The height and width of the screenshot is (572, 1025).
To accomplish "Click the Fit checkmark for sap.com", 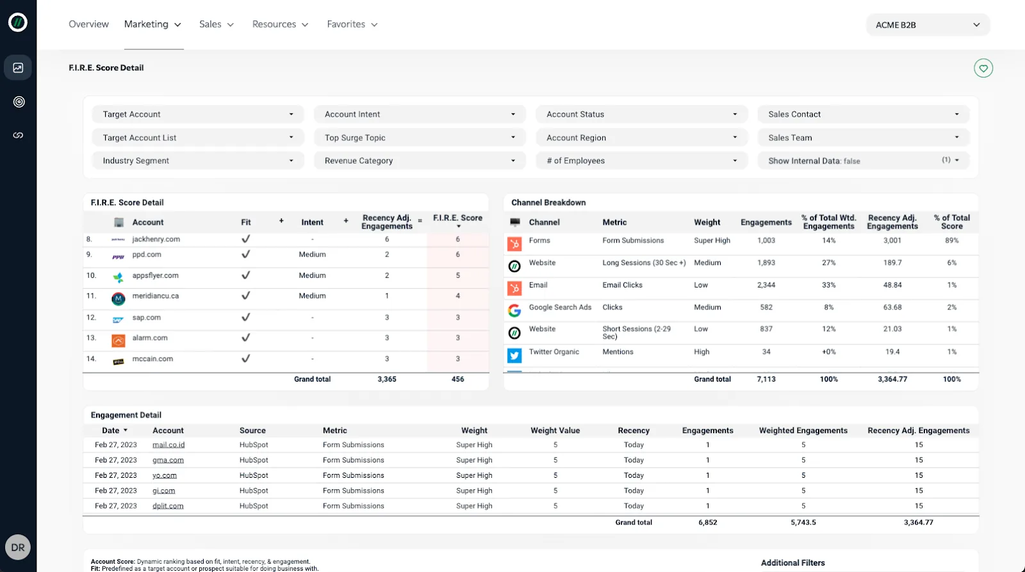I will (245, 318).
